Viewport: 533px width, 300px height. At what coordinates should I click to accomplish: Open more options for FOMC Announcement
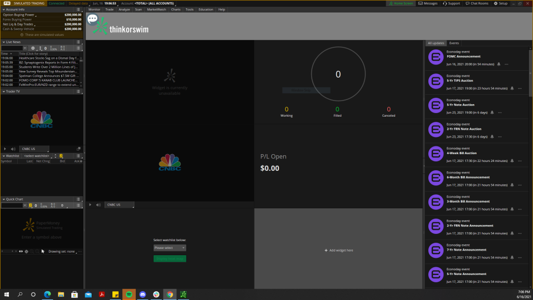point(506,64)
